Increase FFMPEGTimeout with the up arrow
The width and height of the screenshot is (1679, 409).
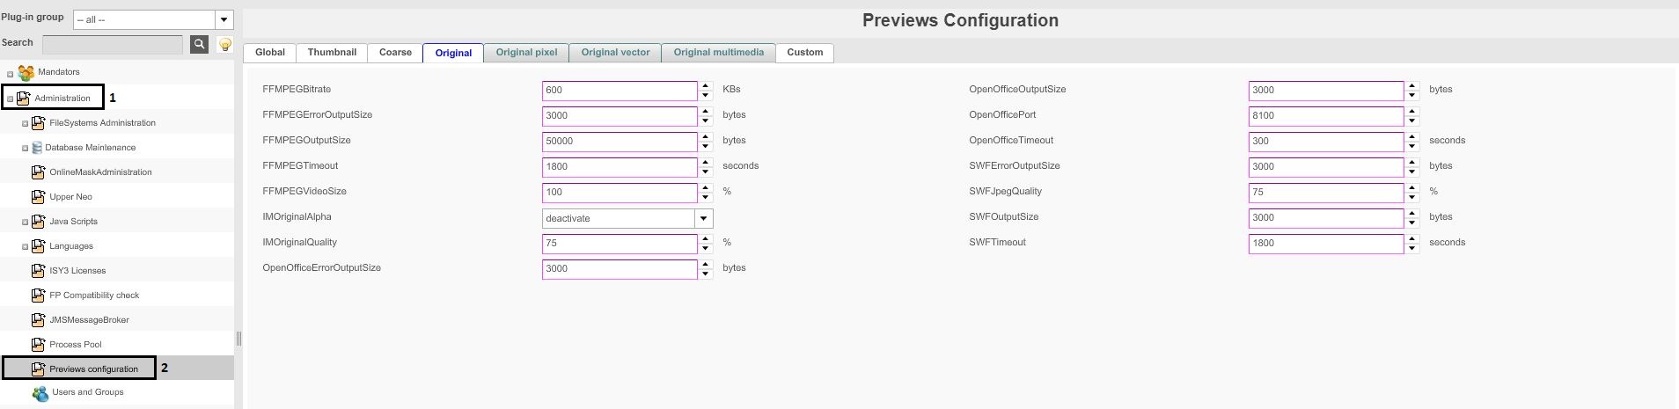point(706,163)
